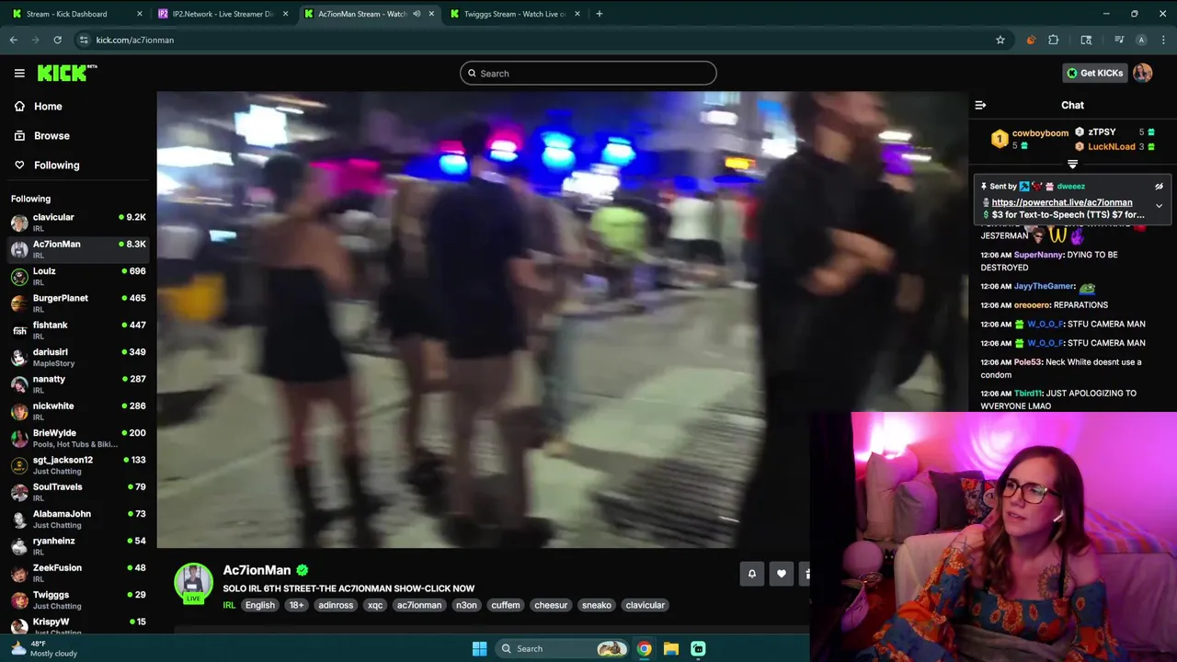Click LuckNLoad on the gift leaderboard

1111,146
